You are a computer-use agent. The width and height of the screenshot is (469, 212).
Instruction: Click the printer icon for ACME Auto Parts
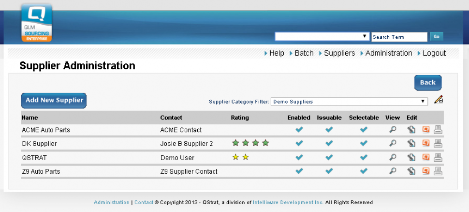(438, 130)
